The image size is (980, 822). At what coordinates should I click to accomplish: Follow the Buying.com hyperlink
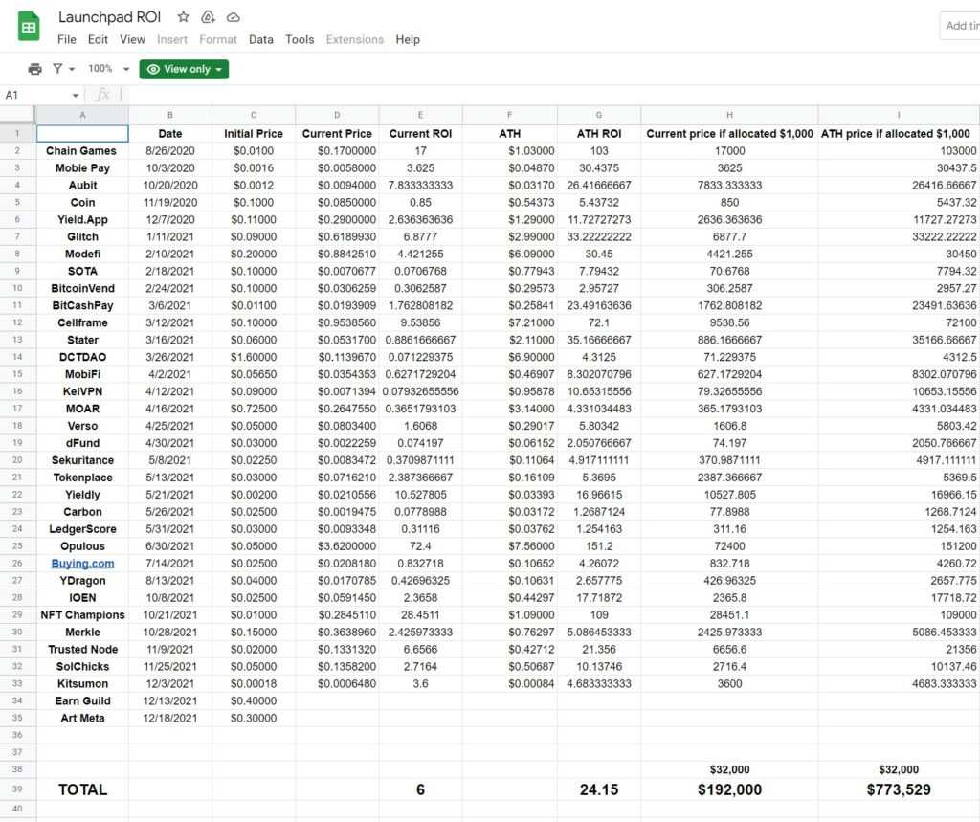click(82, 563)
